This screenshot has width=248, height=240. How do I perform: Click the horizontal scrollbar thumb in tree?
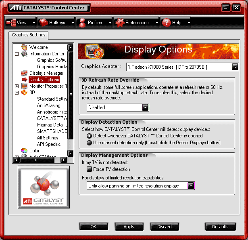37,160
